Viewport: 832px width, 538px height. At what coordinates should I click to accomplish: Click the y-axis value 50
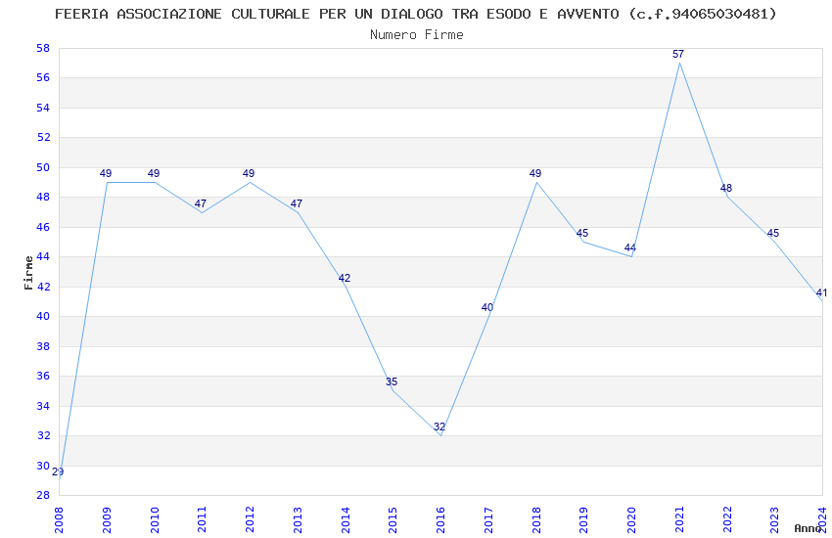coord(43,167)
